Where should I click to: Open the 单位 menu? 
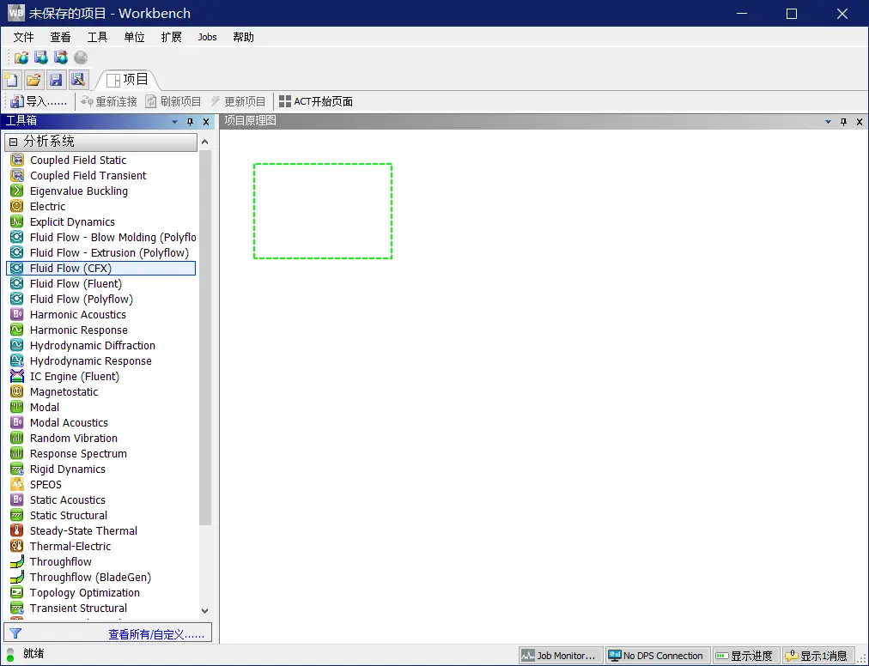pyautogui.click(x=134, y=37)
